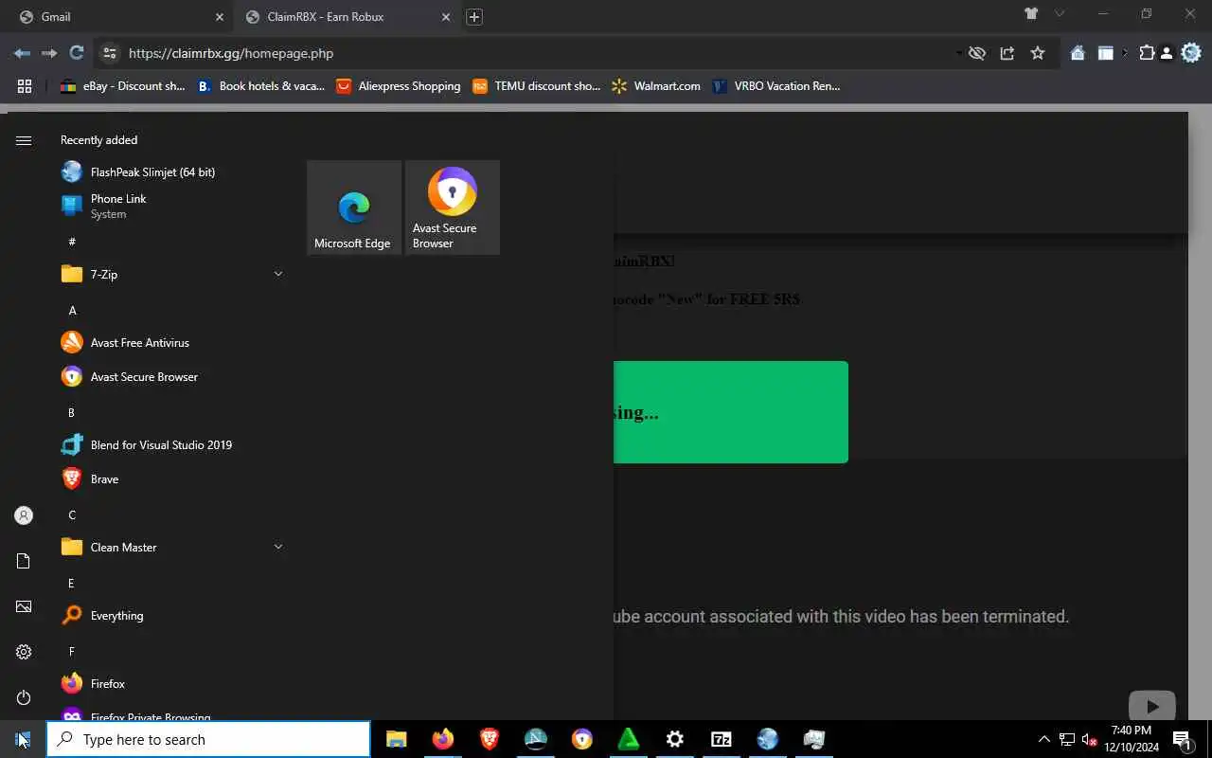Switch to Firefox on the taskbar

(x=442, y=739)
